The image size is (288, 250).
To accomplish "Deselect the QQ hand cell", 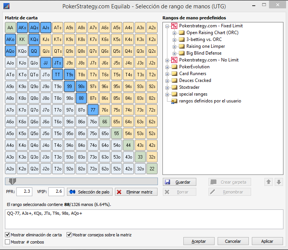I will (34, 51).
